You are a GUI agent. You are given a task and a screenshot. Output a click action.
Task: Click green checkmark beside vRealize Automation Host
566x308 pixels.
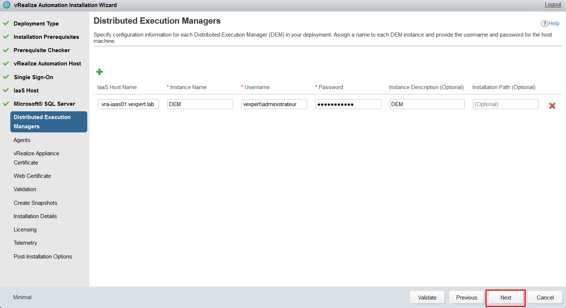[6, 63]
